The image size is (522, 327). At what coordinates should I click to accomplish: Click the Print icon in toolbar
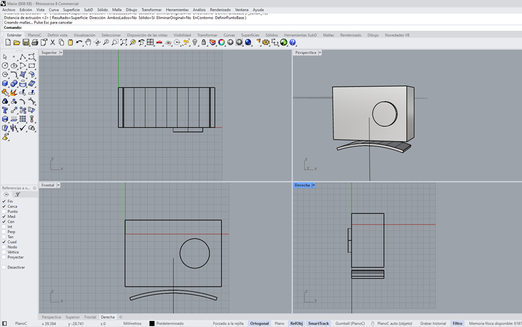pyautogui.click(x=35, y=43)
